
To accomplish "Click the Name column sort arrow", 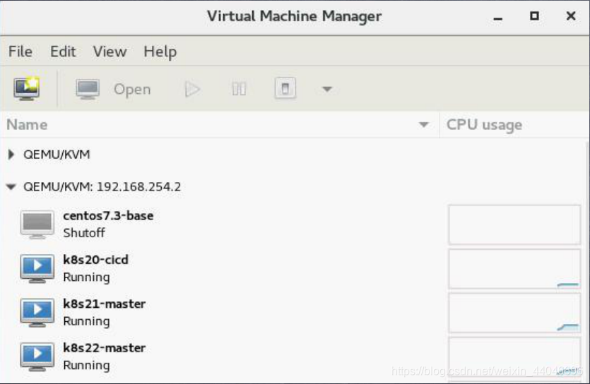I will point(424,125).
